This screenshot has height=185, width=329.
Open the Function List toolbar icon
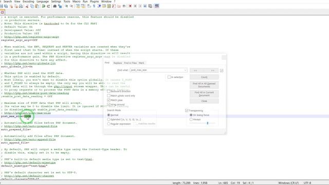pos(114,6)
